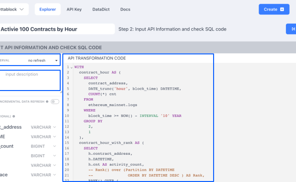
Task: Open the last VARCHAR type dropdown at bottom
Action: pyautogui.click(x=43, y=175)
